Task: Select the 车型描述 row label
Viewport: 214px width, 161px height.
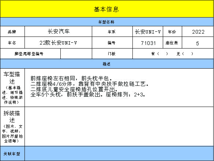Action: coord(12,88)
